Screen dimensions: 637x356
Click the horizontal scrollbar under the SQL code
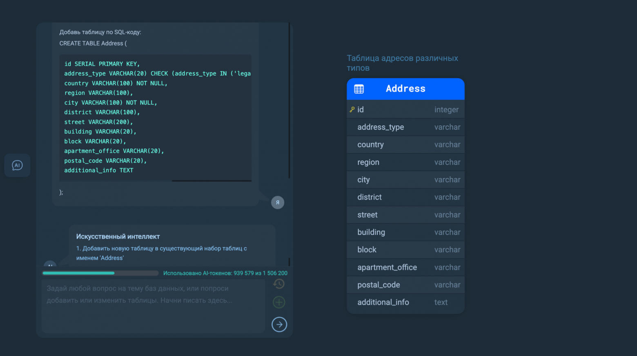[x=212, y=180]
